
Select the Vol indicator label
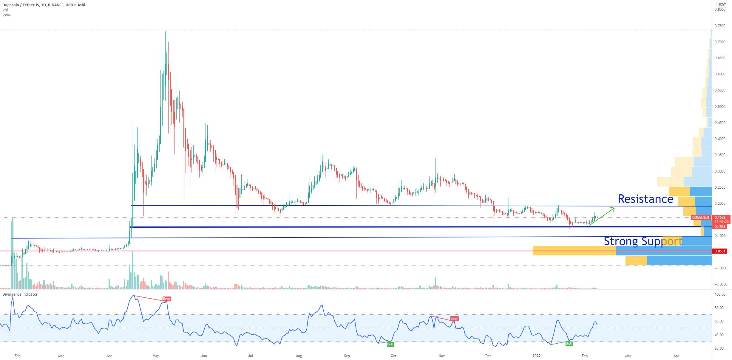pyautogui.click(x=5, y=10)
